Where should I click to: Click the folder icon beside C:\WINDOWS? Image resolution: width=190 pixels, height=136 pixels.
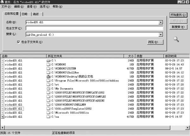click(x=48, y=65)
